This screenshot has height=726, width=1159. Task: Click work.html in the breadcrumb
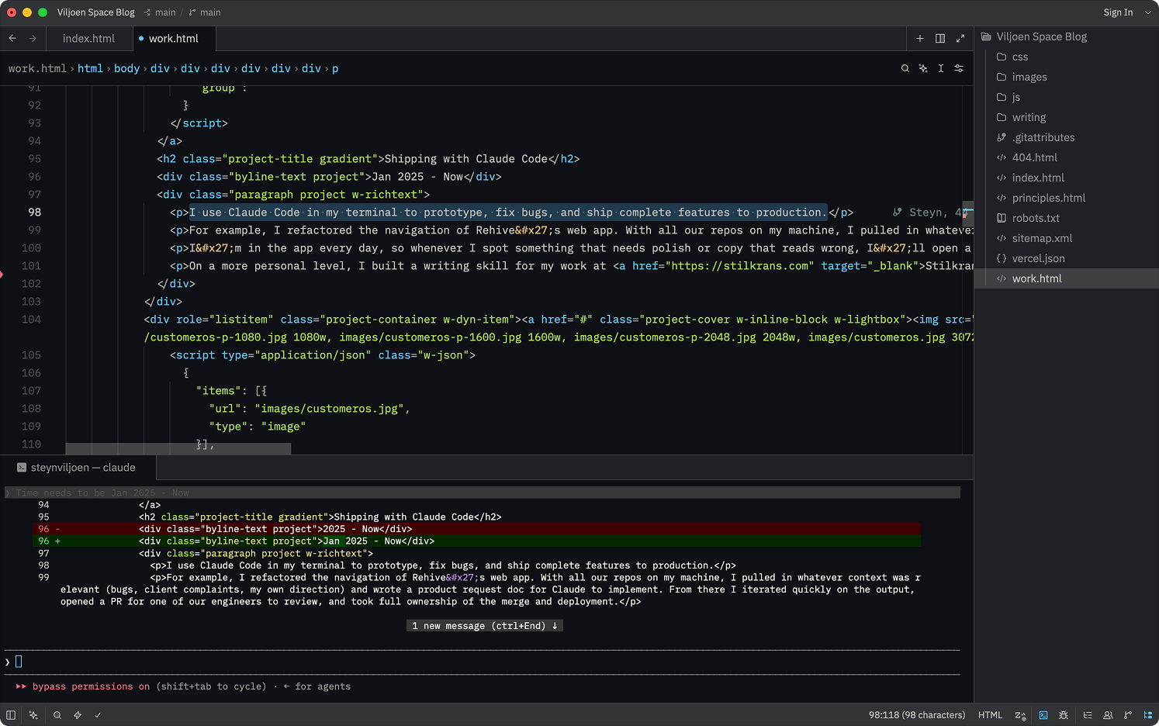point(37,68)
